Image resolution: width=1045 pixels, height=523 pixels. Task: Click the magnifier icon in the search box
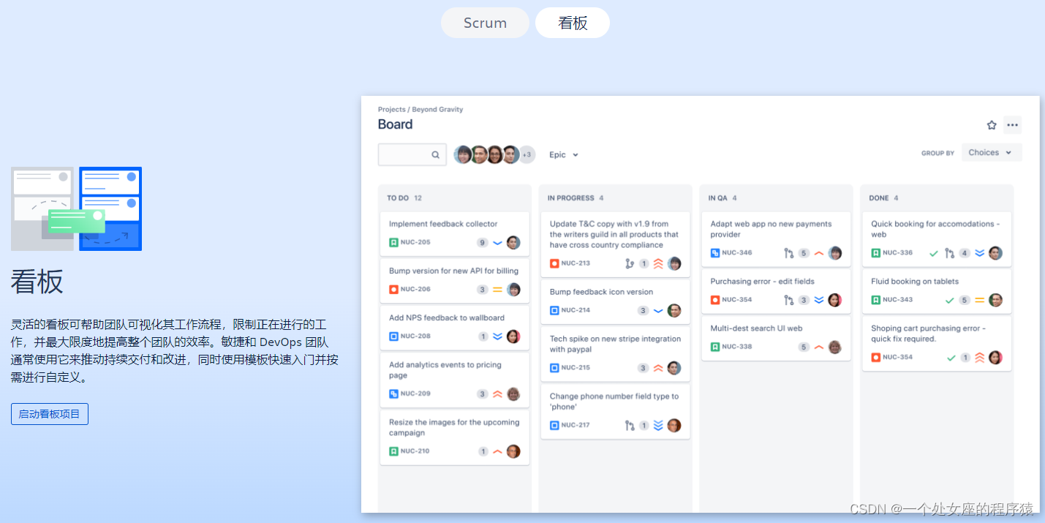coord(435,154)
